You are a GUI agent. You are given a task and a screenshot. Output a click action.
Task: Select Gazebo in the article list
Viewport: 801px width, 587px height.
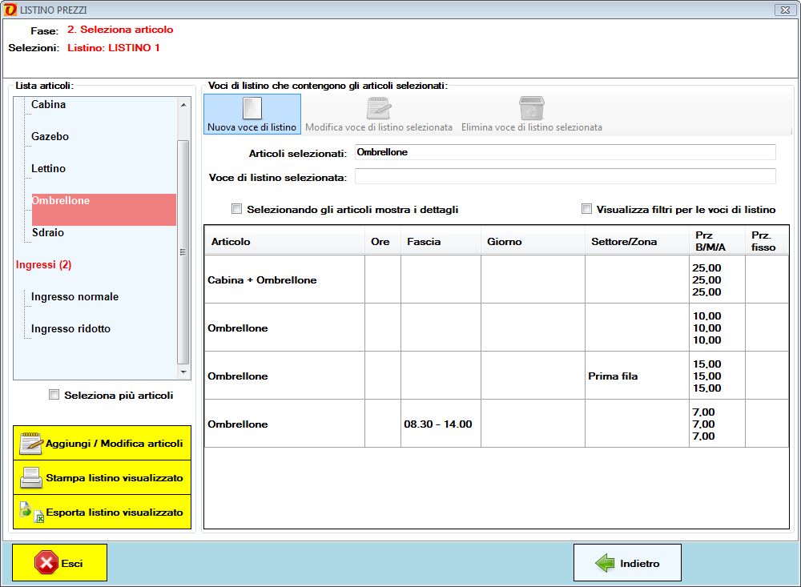tap(50, 136)
